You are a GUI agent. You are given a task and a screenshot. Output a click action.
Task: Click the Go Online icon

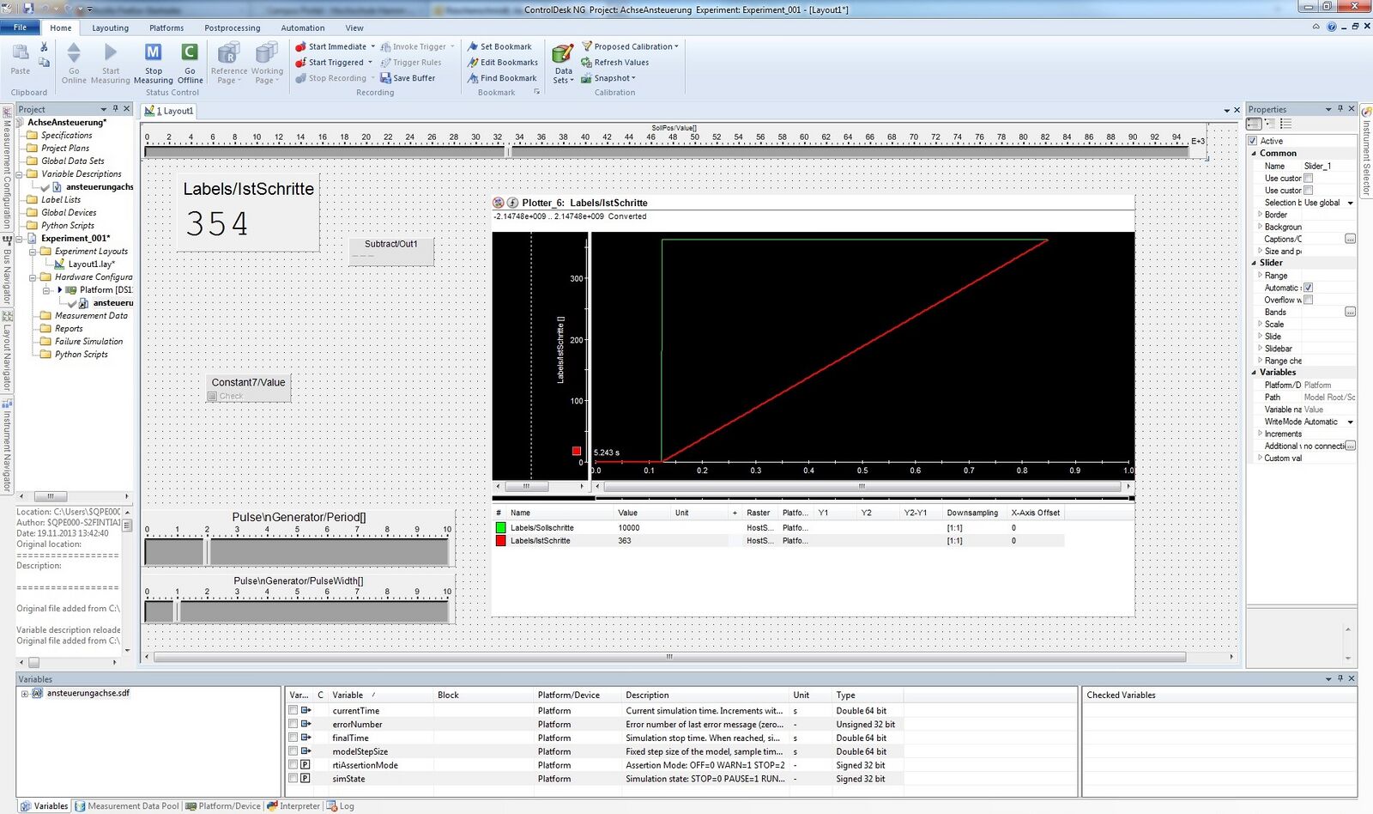[x=74, y=54]
